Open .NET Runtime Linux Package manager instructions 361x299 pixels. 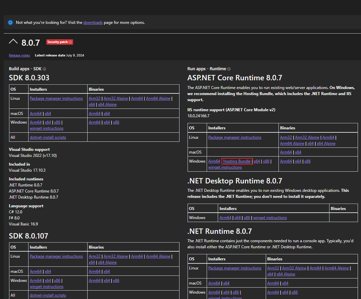[x=235, y=268]
